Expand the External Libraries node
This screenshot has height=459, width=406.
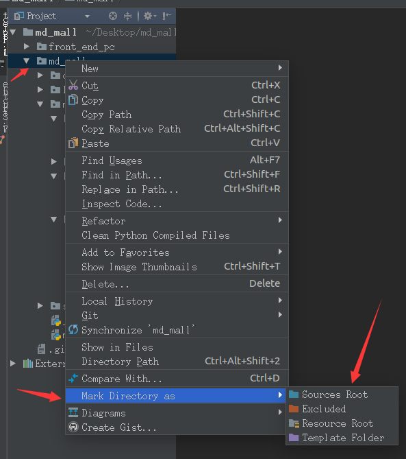[13, 364]
